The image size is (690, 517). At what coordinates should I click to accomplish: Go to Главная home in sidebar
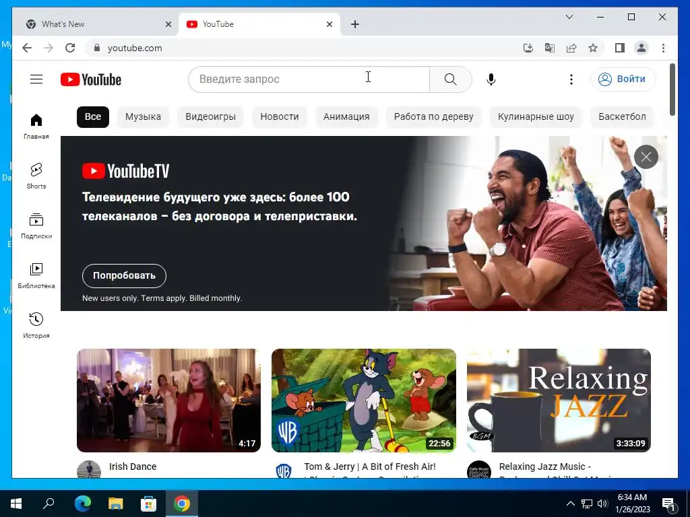click(x=36, y=127)
